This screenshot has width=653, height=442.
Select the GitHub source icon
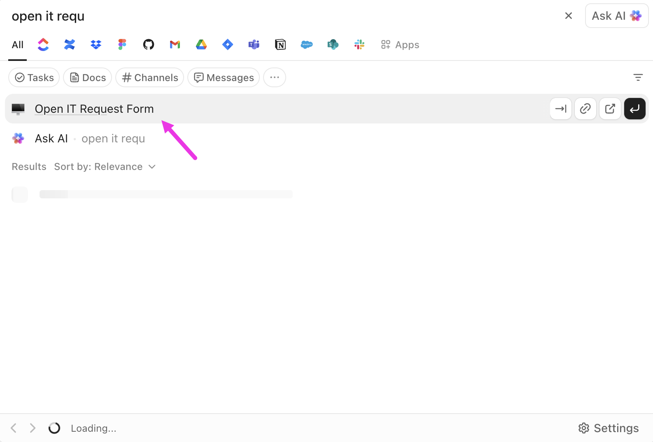pyautogui.click(x=149, y=44)
